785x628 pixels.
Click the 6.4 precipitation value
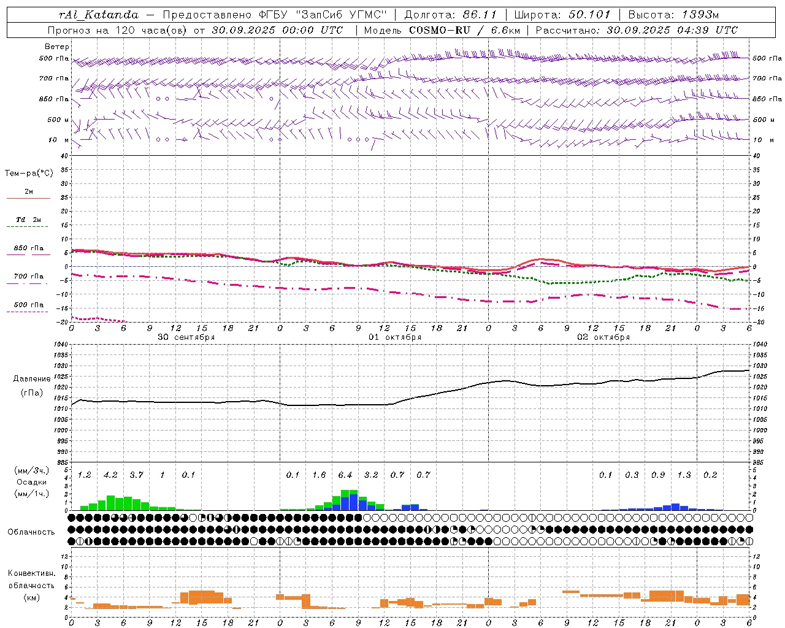[345, 475]
